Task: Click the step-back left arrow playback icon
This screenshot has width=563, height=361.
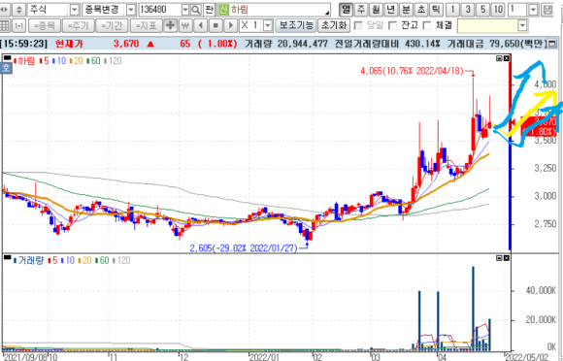Action: [200, 25]
